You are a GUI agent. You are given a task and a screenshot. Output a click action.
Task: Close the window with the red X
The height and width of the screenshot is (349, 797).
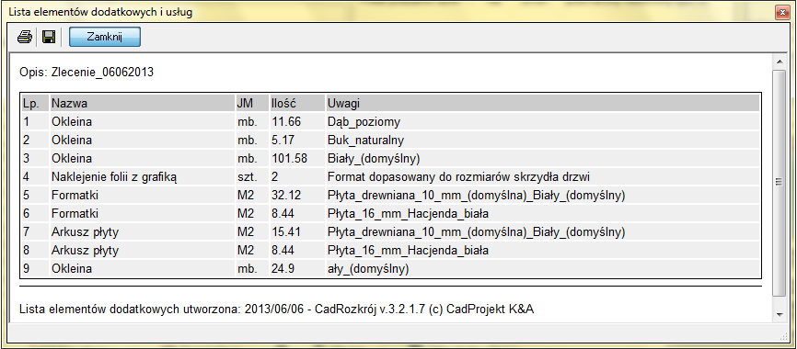pyautogui.click(x=781, y=12)
